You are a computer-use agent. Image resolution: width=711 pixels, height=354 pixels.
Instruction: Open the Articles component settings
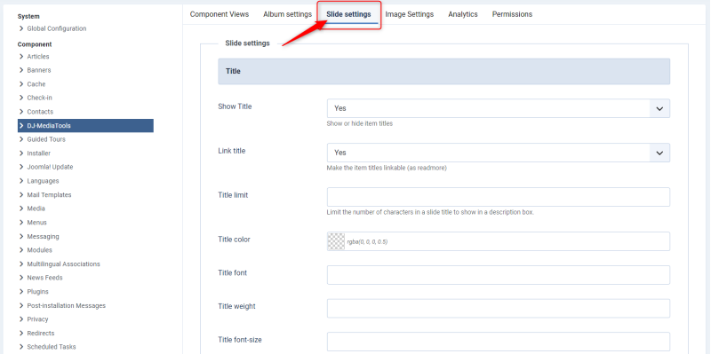(38, 57)
